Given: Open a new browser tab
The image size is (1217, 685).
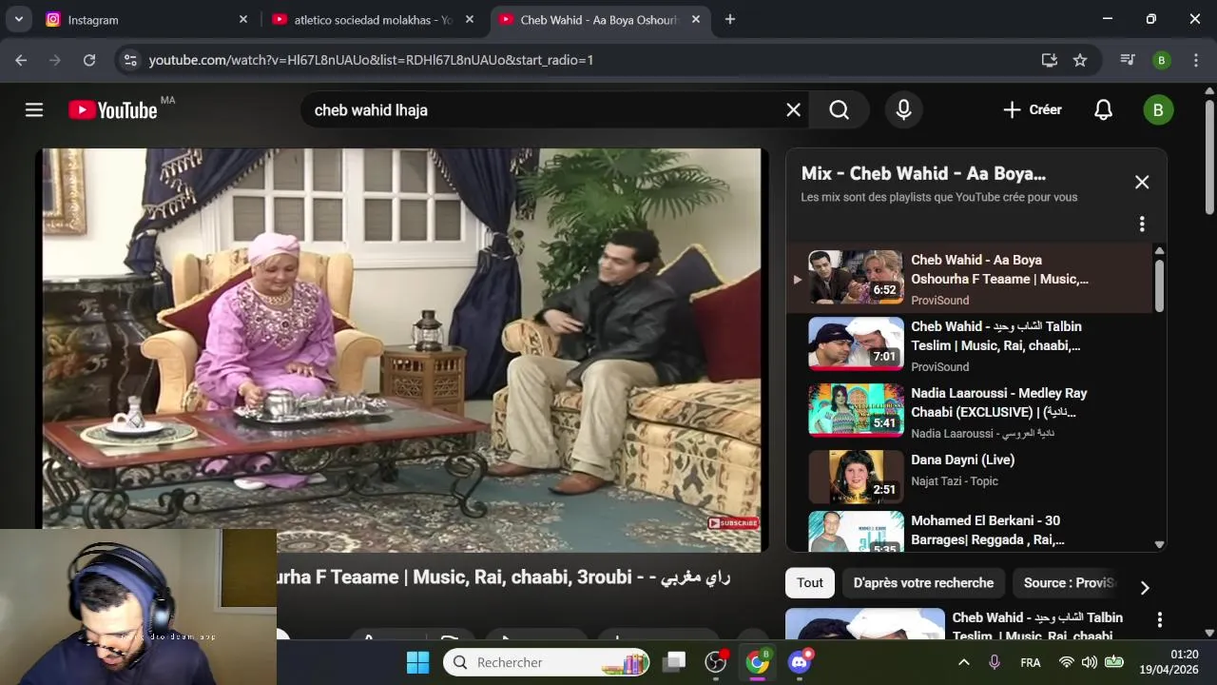Looking at the screenshot, I should (x=730, y=19).
